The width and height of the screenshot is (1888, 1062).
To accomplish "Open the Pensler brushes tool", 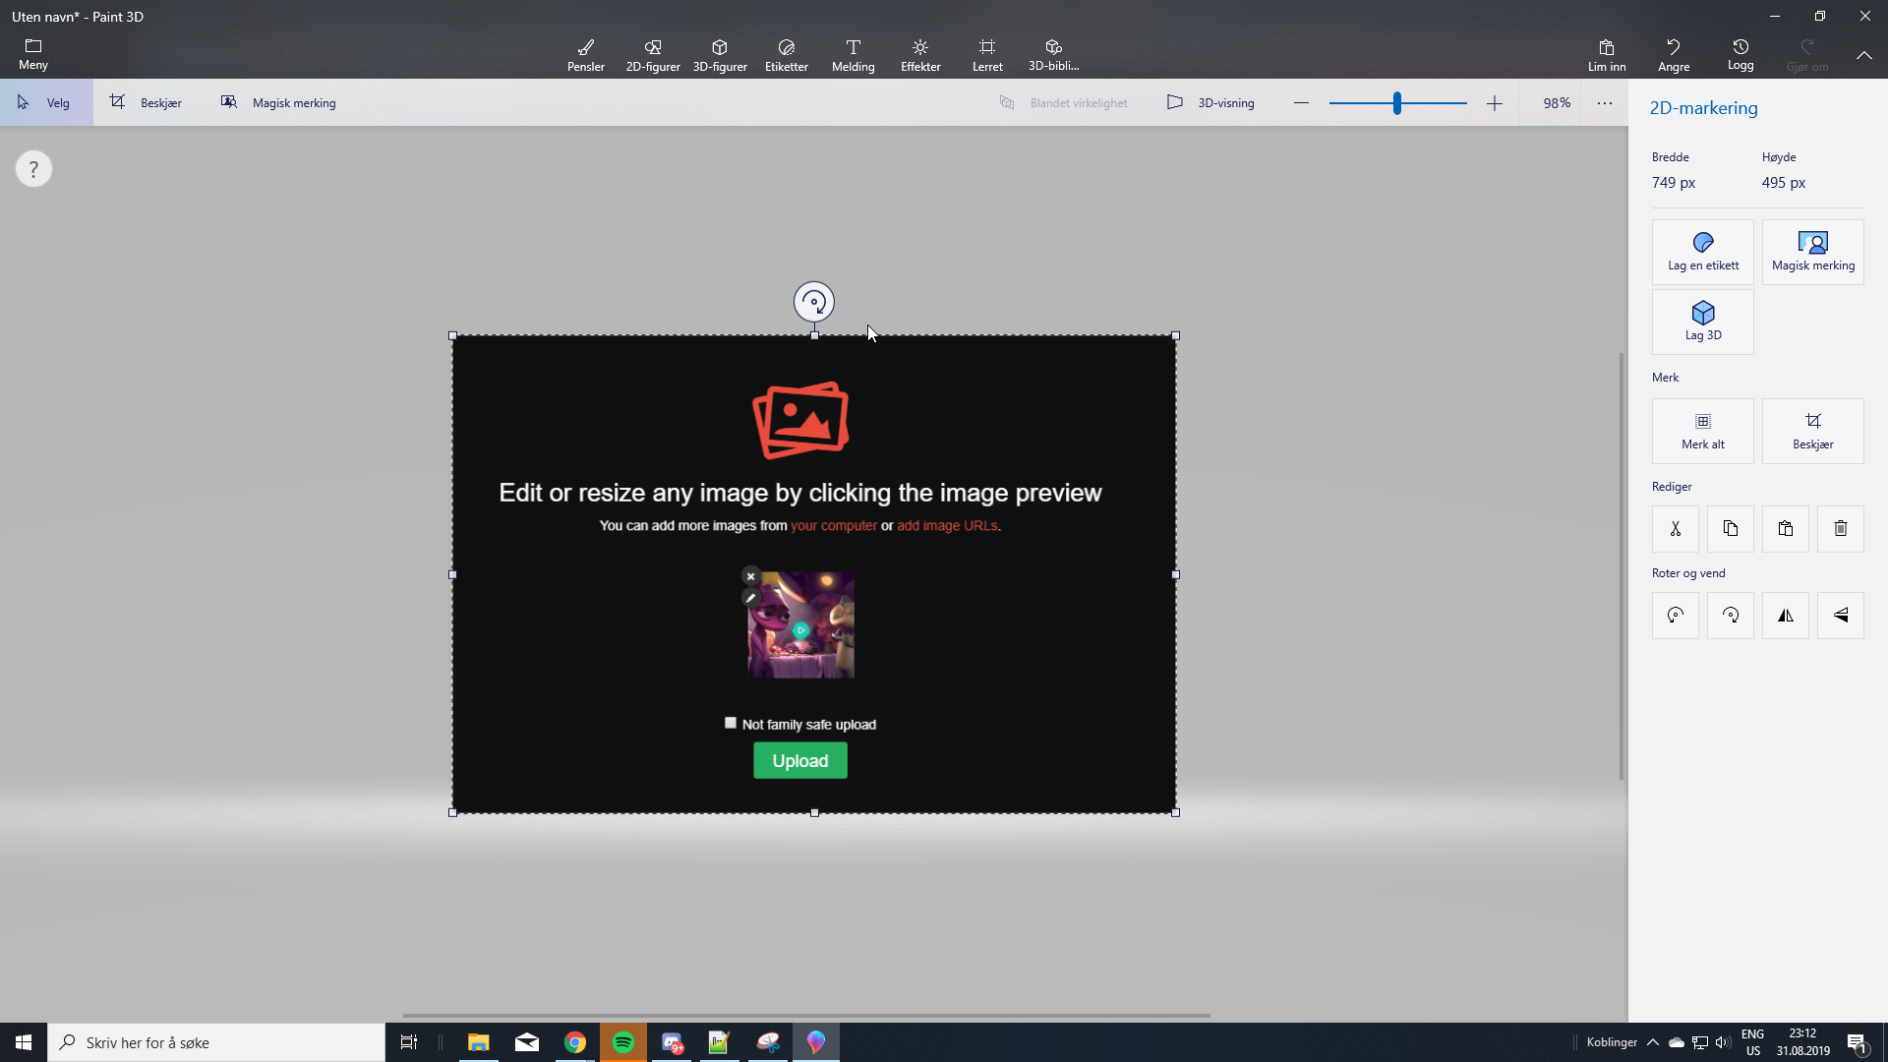I will tap(586, 55).
